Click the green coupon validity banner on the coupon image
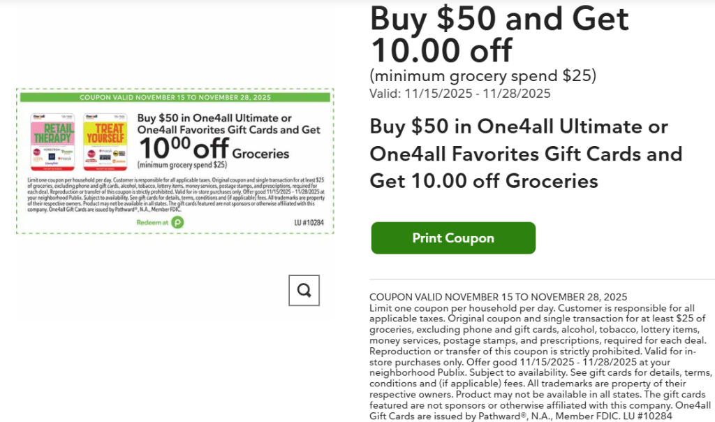 click(x=175, y=98)
